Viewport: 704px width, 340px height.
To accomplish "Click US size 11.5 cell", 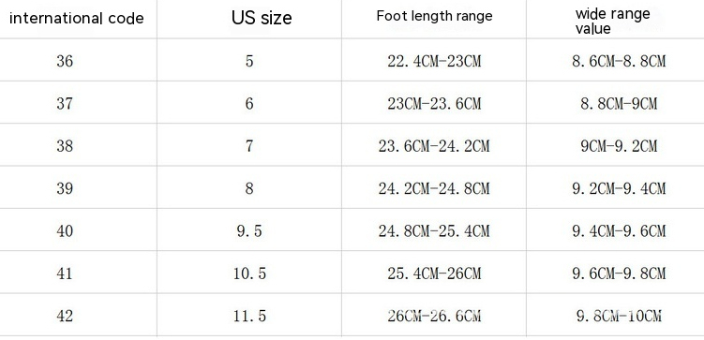I will (x=249, y=316).
